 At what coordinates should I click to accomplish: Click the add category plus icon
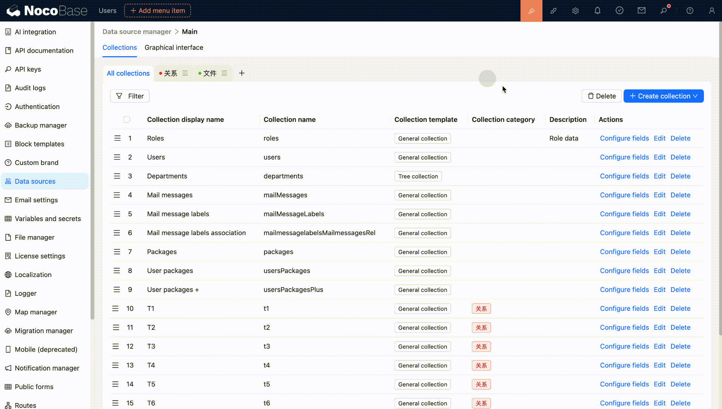[x=242, y=73]
